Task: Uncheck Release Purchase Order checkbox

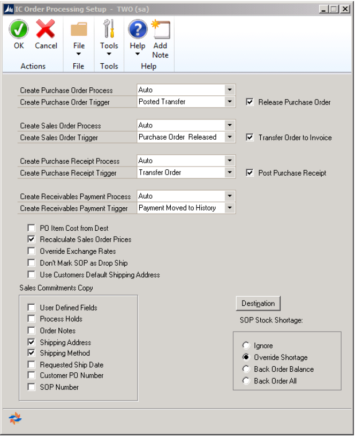Action: click(250, 102)
